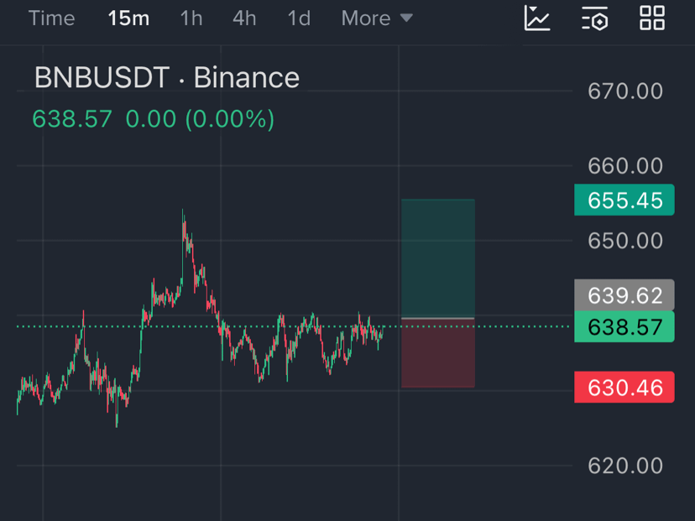Select the 15m interval

(x=128, y=18)
